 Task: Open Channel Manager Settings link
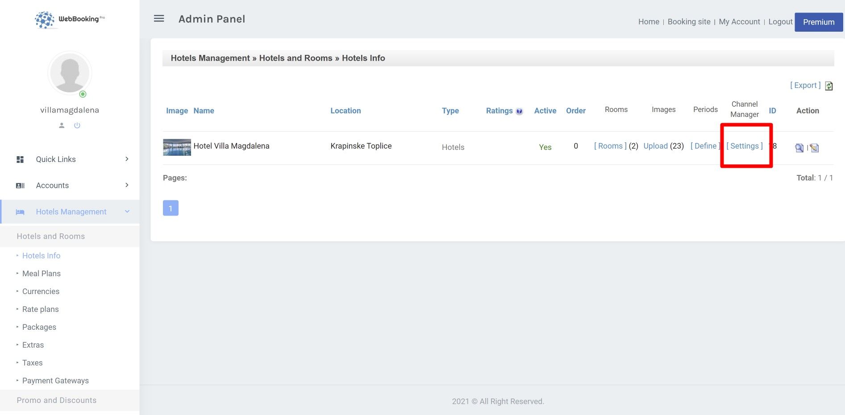coord(744,146)
